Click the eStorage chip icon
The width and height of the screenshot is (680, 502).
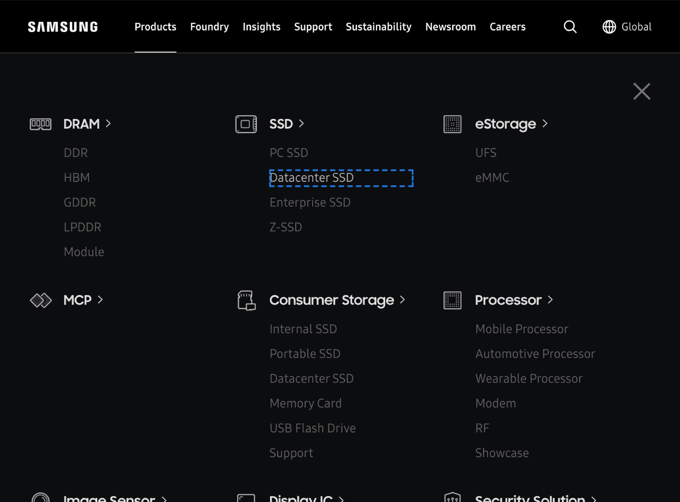pyautogui.click(x=452, y=124)
